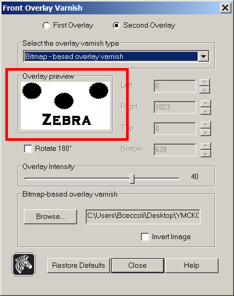Increase the Left value with up arrow
The height and width of the screenshot is (296, 234).
point(205,82)
